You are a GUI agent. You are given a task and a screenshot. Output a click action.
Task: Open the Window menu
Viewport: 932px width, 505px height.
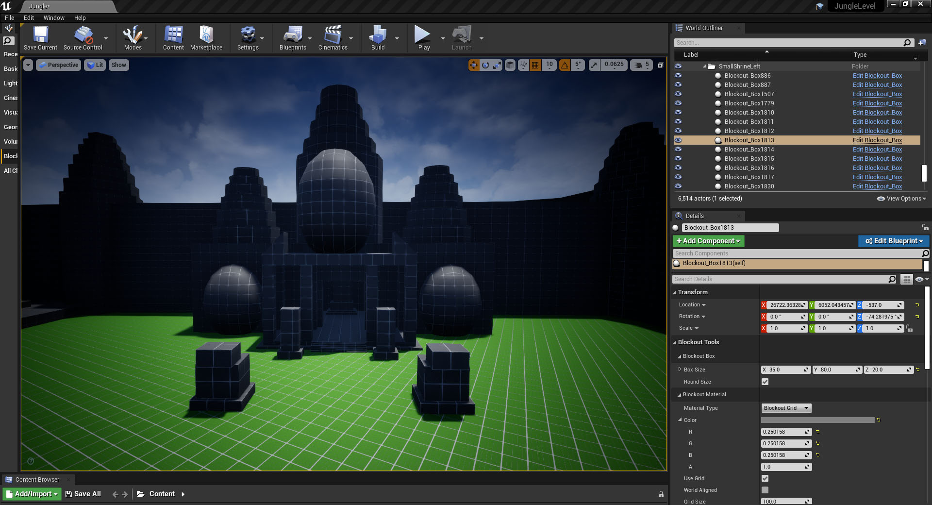tap(54, 18)
